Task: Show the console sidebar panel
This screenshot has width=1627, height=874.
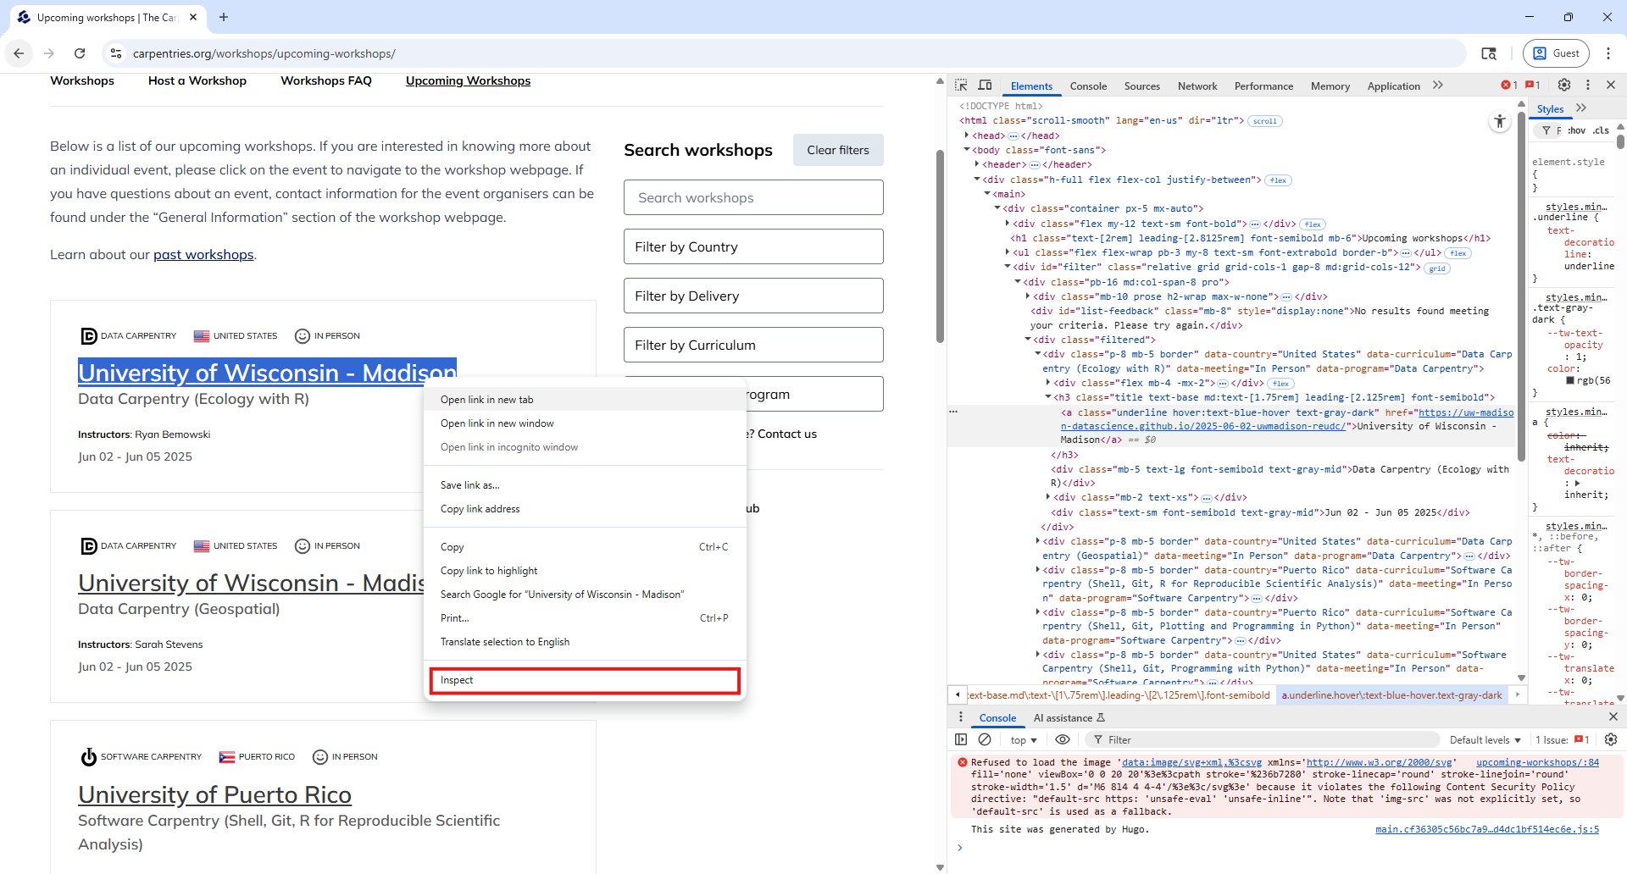Action: tap(961, 739)
